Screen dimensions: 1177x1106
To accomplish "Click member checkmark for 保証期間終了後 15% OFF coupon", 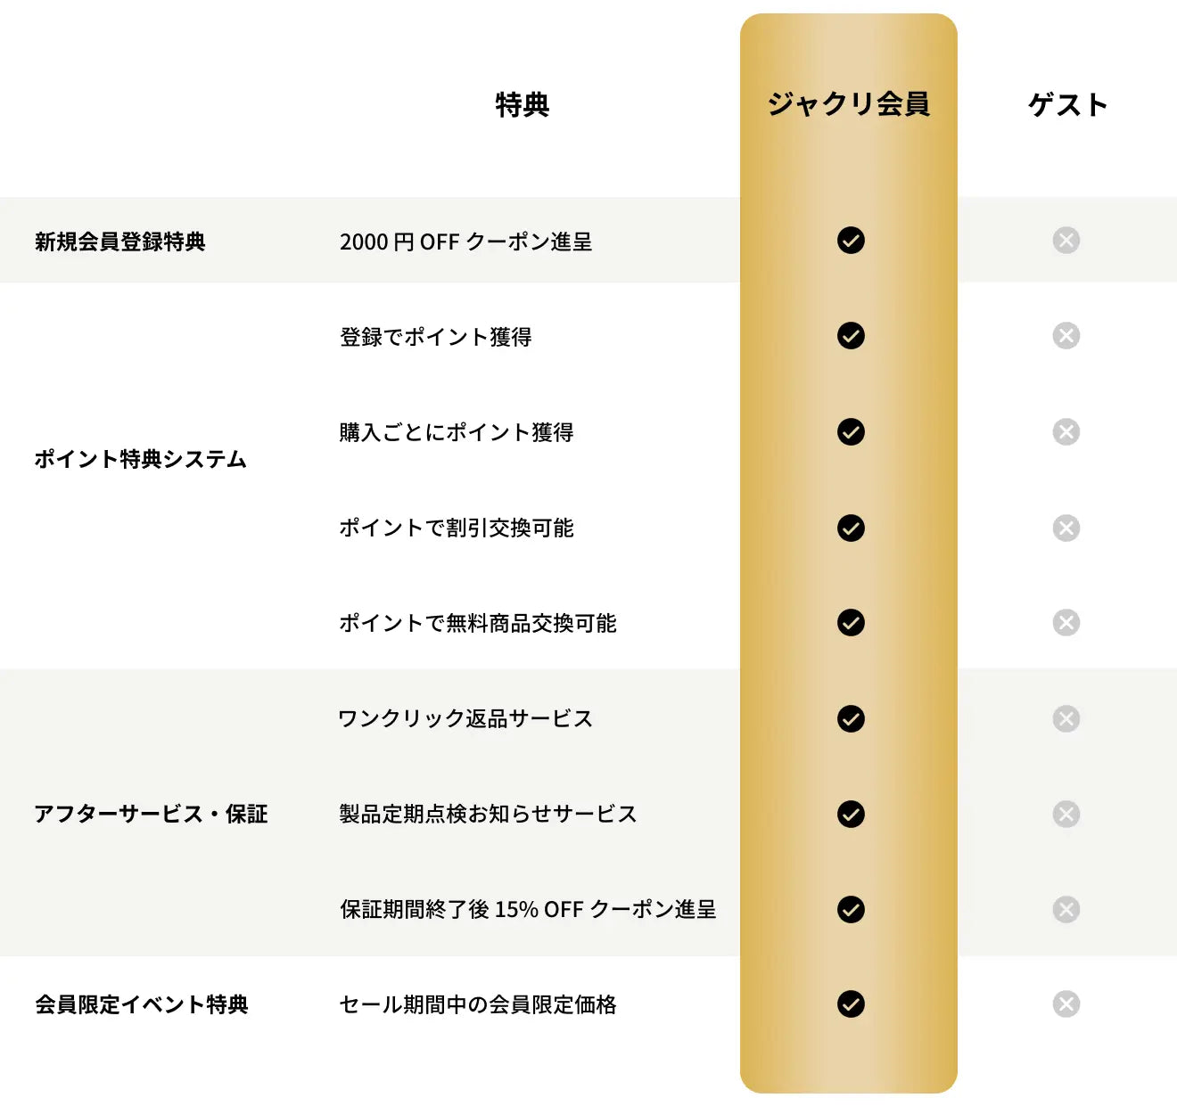I will (x=851, y=909).
